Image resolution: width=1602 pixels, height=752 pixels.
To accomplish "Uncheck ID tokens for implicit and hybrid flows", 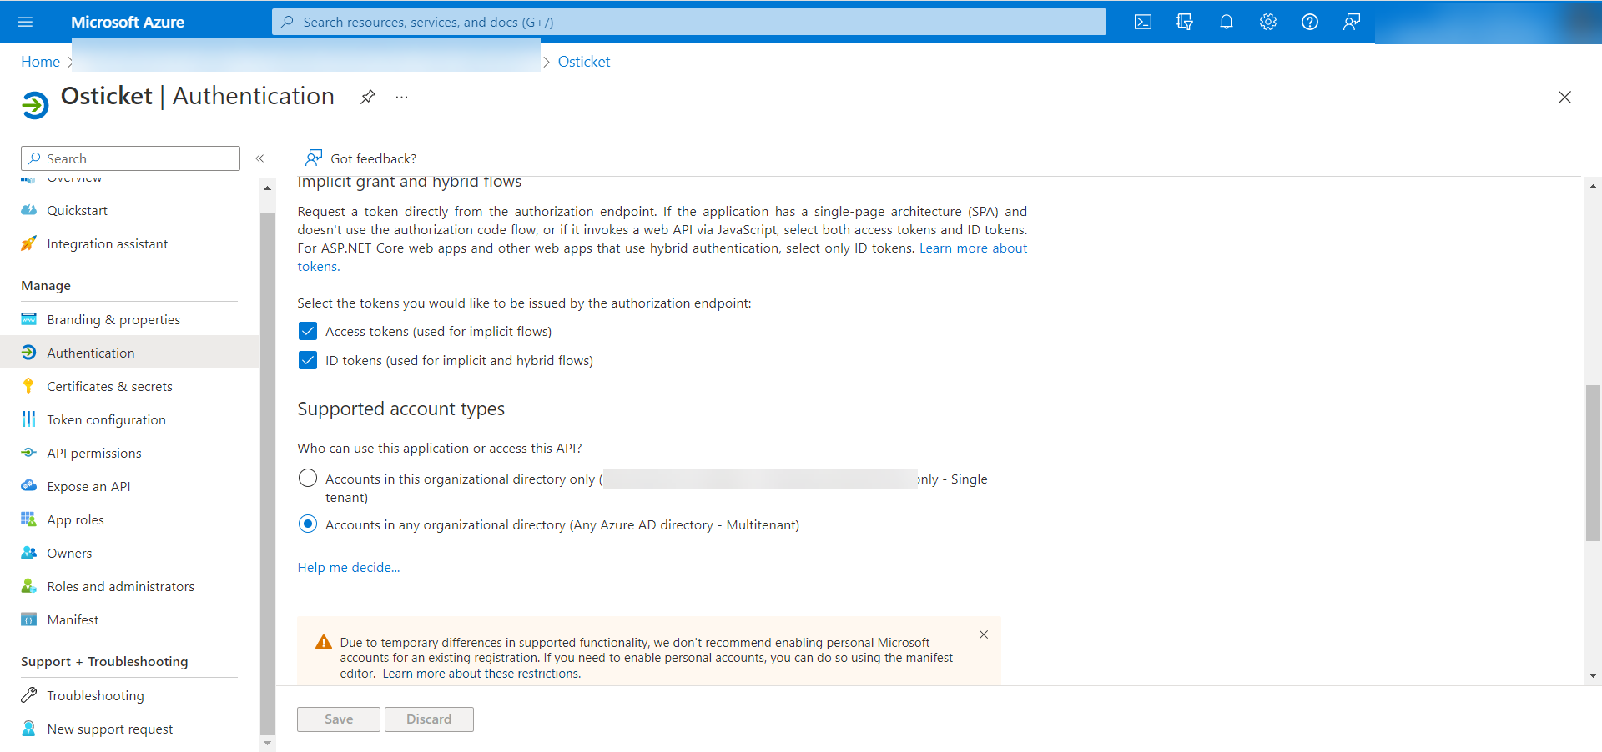I will point(308,360).
